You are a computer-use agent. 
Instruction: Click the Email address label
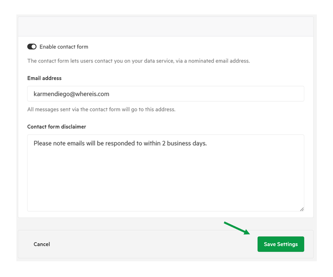click(x=44, y=78)
